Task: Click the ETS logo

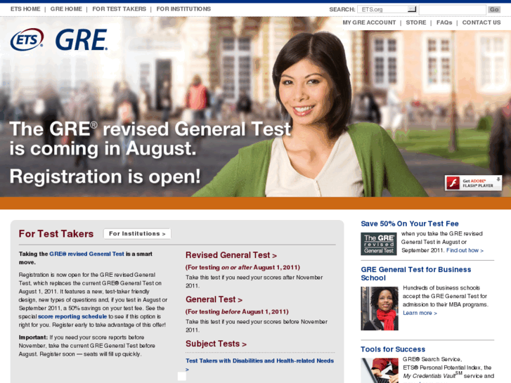Action: 27,40
